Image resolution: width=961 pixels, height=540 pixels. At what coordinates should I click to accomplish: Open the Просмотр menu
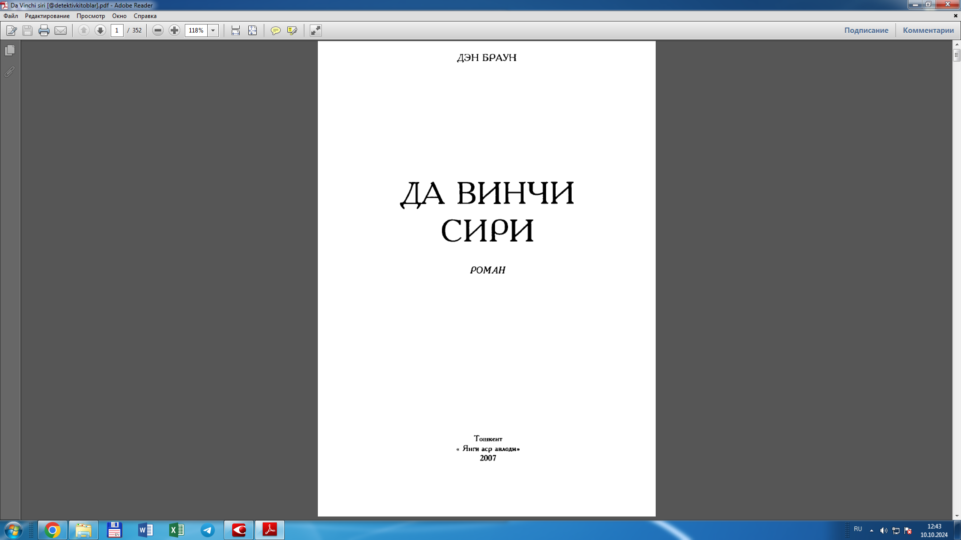(91, 16)
